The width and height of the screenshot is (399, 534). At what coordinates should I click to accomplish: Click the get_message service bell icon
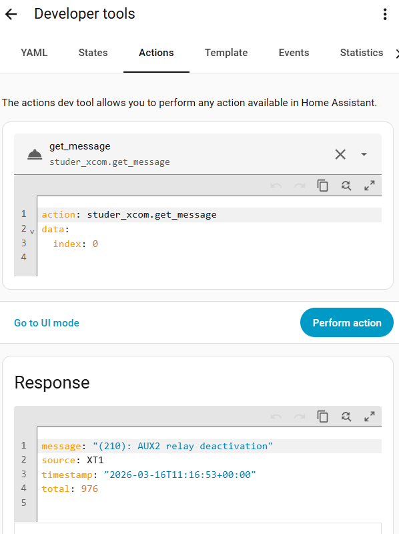pos(35,155)
